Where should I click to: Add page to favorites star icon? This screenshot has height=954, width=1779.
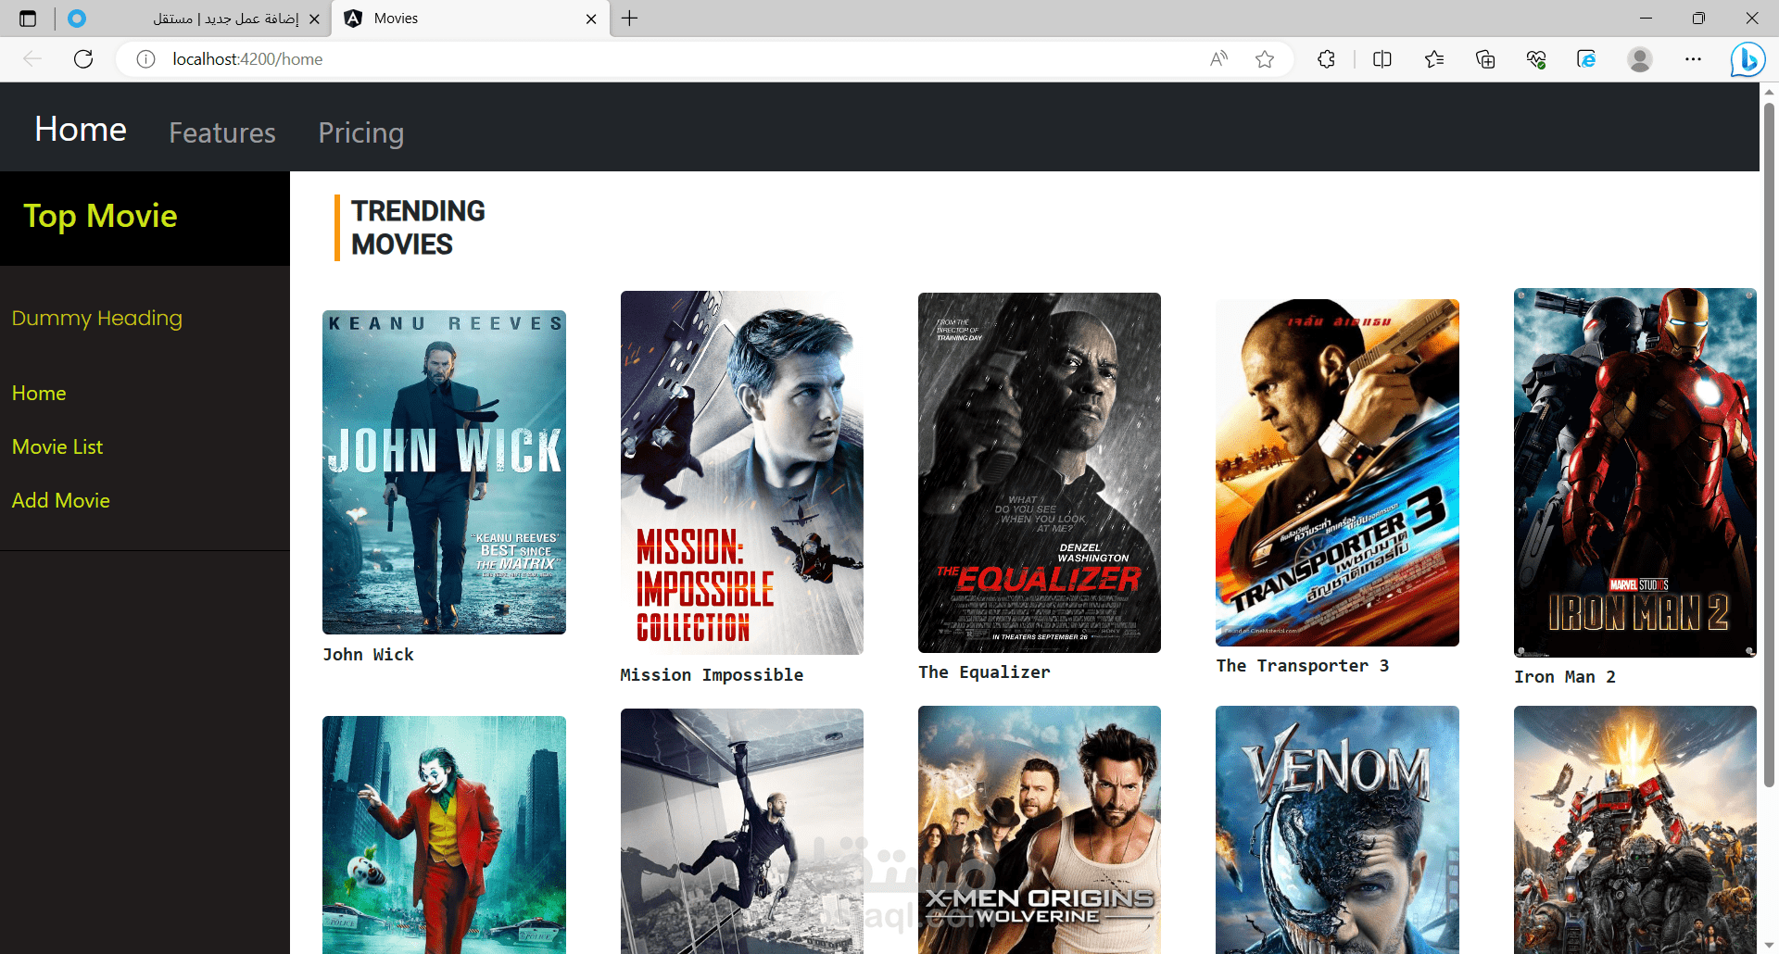pos(1265,59)
